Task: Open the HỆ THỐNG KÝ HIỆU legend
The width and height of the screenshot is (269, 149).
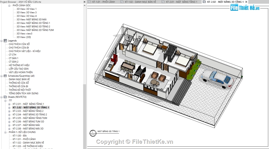Action: [x=19, y=65]
